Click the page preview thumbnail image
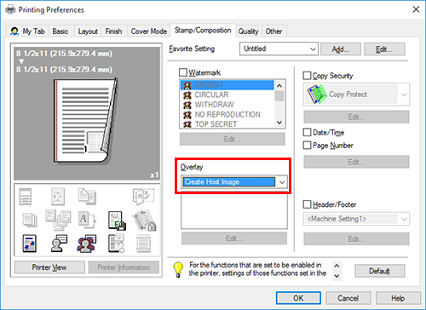This screenshot has height=310, width=426. point(85,121)
